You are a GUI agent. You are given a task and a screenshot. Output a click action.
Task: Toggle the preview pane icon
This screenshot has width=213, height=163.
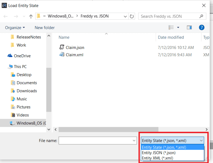click(189, 27)
